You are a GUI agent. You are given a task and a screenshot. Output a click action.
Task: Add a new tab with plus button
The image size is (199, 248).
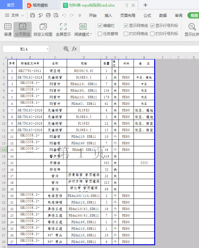tap(145, 5)
